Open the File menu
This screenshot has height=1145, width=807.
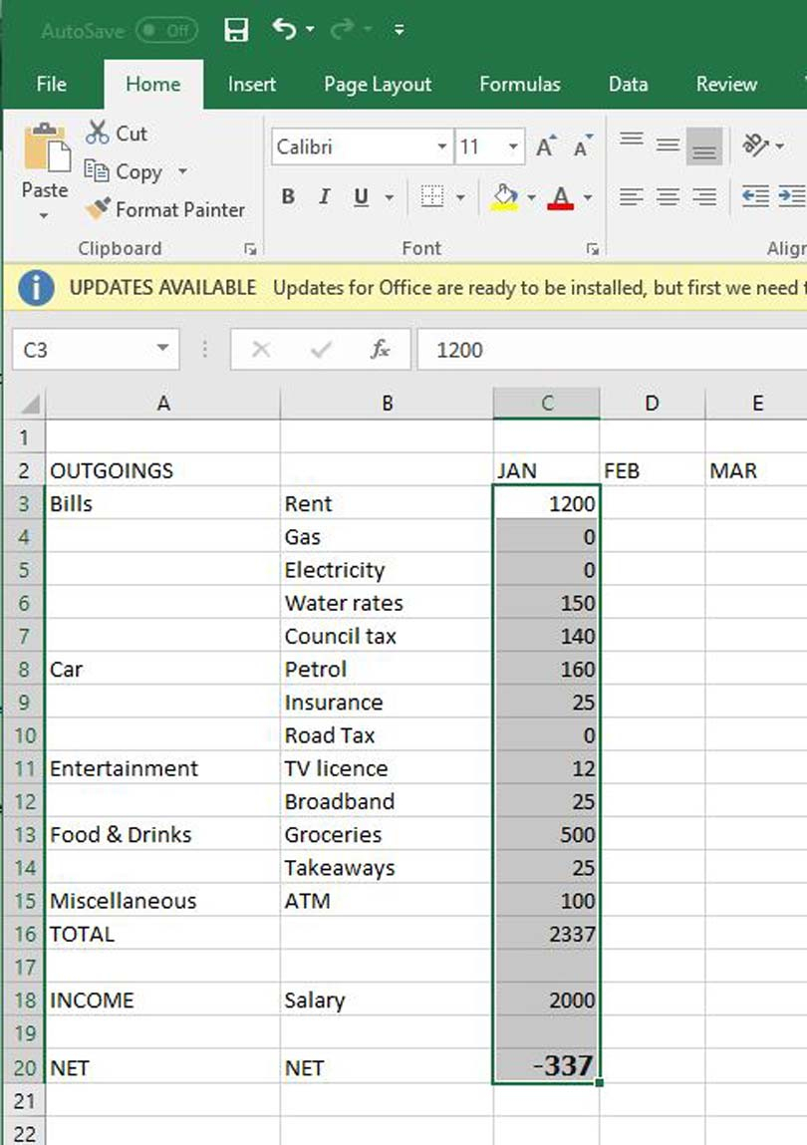(50, 85)
